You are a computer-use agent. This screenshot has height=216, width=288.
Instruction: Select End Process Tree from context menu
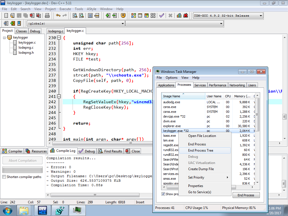205,150
